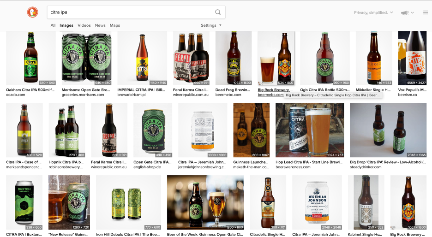Visit the beerawareness.com source link
Viewport: 432px width, 237px height.
tap(293, 167)
